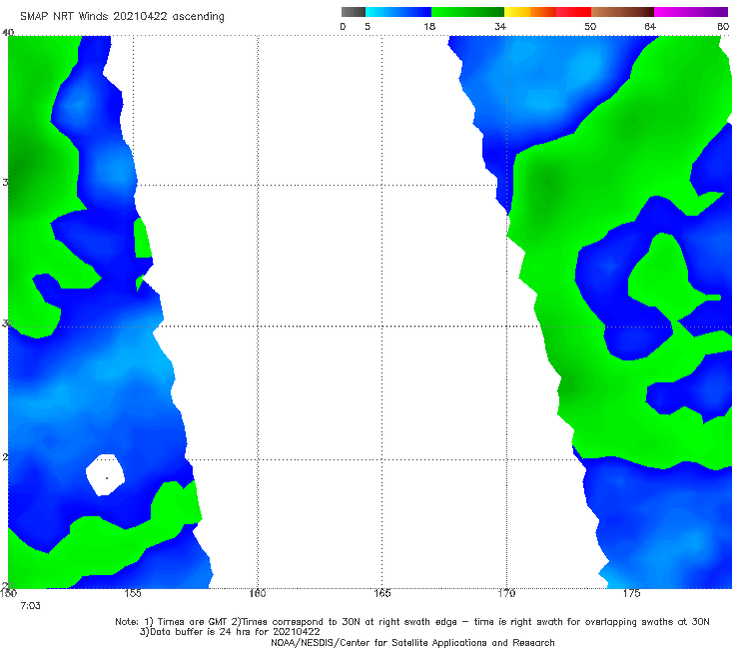739x649 pixels.
Task: Click the '7:03' swath time label
Action: (x=30, y=606)
